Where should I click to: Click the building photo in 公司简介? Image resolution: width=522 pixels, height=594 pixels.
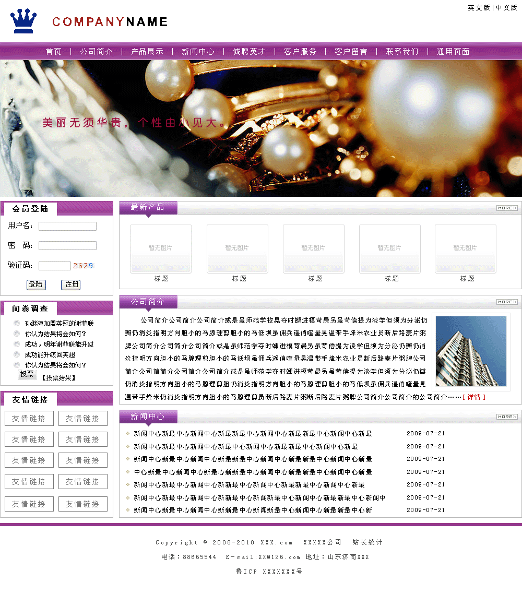471,351
